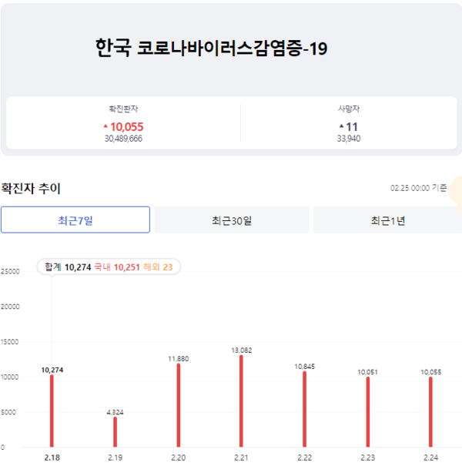Click the black up-arrow beside deaths 11

(x=342, y=126)
